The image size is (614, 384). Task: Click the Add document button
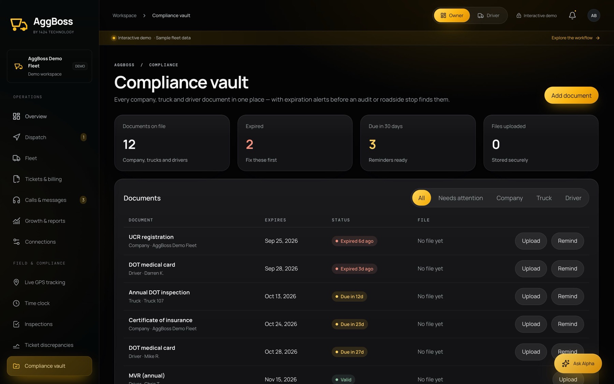571,95
